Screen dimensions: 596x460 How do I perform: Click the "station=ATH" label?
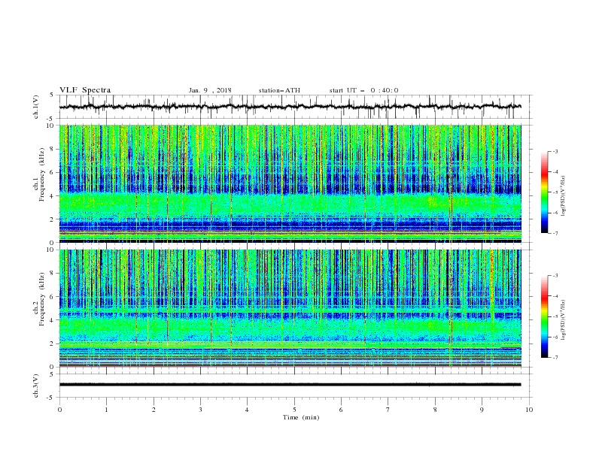click(279, 90)
